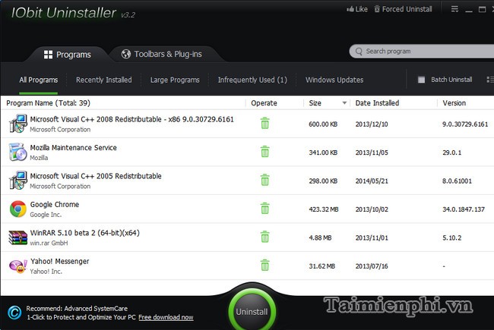Select the Yahoo! Messenger name text
Image resolution: width=494 pixels, height=330 pixels.
[60, 261]
